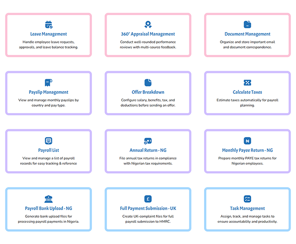Click text 'reviews with multi-source feedback.'
The image size is (296, 244).
pos(148,47)
